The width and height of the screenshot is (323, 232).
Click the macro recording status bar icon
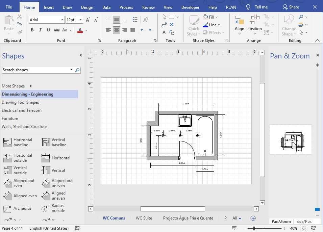tap(77, 228)
